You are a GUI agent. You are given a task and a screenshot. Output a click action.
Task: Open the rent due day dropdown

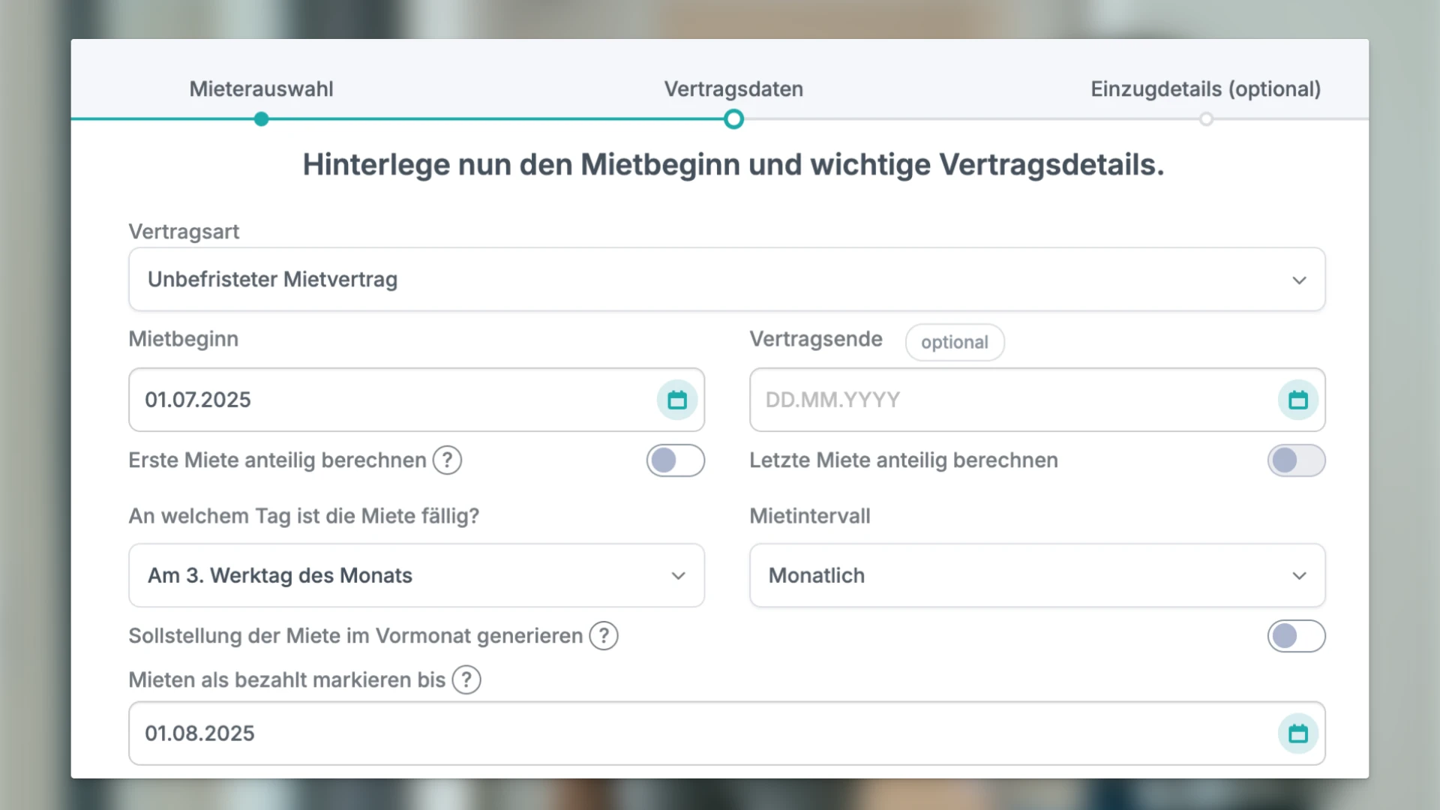(x=416, y=576)
